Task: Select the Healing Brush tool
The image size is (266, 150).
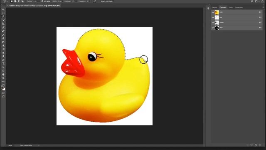Action: [3, 31]
